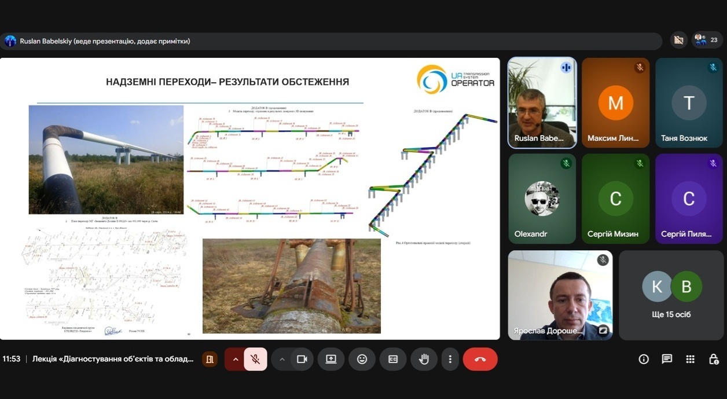Image resolution: width=727 pixels, height=399 pixels.
Task: Open host controls lock icon
Action: pos(714,359)
